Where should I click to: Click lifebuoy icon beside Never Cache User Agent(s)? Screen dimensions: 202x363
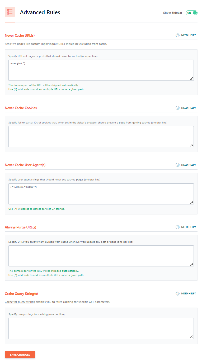[x=178, y=165]
